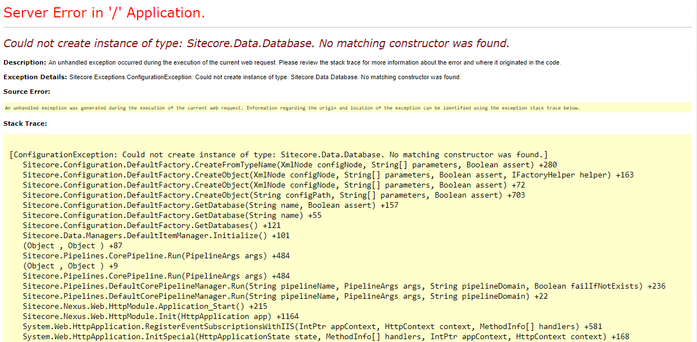Viewport: 697px width, 342px height.
Task: Click the 'Stack Trace:' label
Action: tap(25, 124)
